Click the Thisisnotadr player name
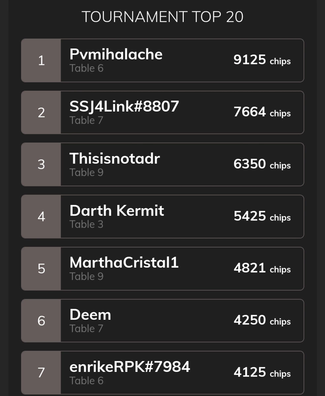 point(114,158)
